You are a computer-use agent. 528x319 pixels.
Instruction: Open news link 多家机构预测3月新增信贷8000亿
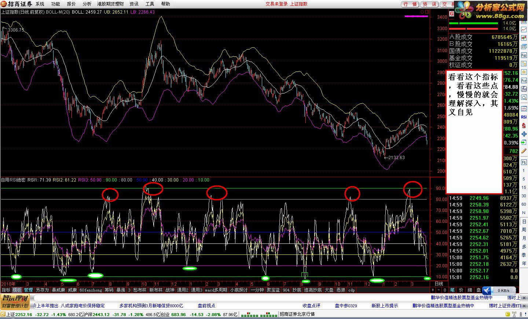pyautogui.click(x=151, y=305)
